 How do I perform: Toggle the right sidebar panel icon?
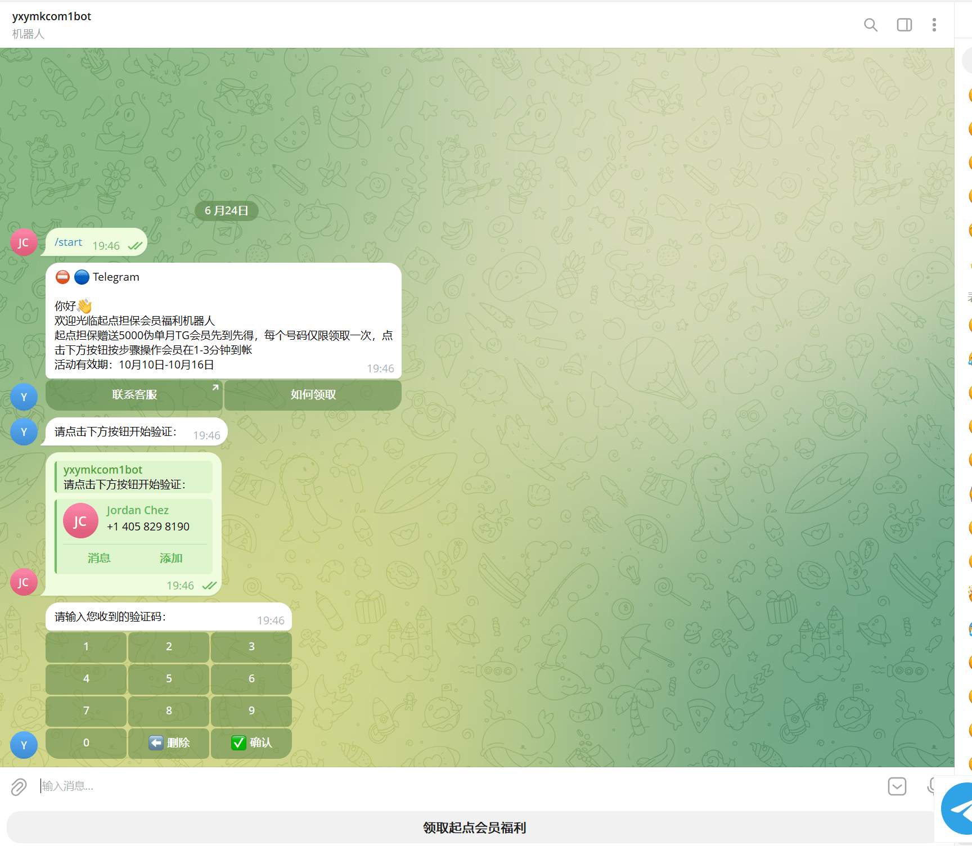(904, 25)
